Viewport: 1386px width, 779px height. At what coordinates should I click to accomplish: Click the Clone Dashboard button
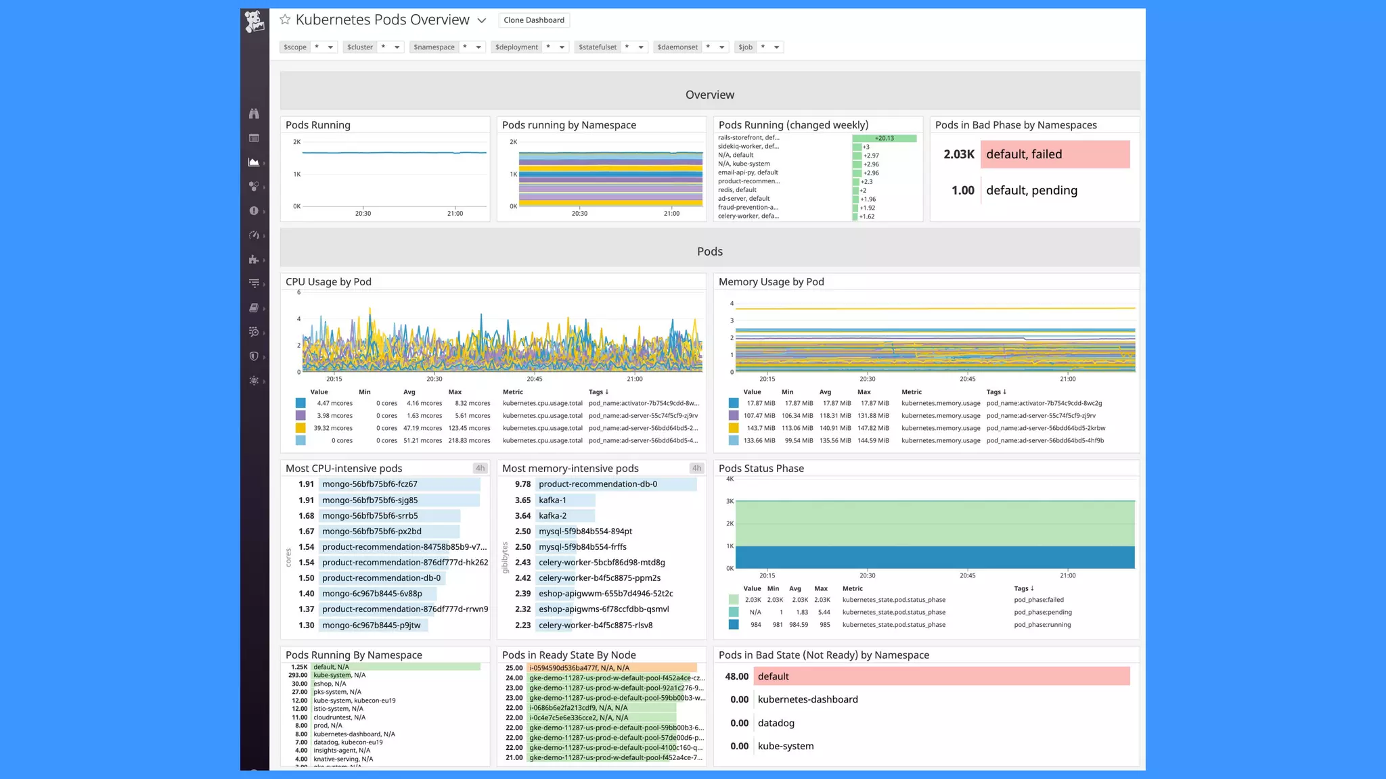coord(533,20)
